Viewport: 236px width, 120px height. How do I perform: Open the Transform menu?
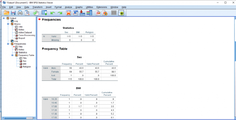coord(37,7)
